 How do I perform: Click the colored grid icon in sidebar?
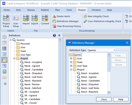pyautogui.click(x=4, y=43)
